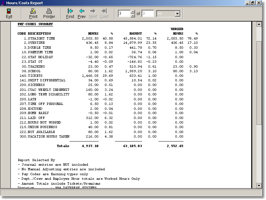Click the laid off hours value 312.00
This screenshot has height=200, width=266.
(x=92, y=118)
